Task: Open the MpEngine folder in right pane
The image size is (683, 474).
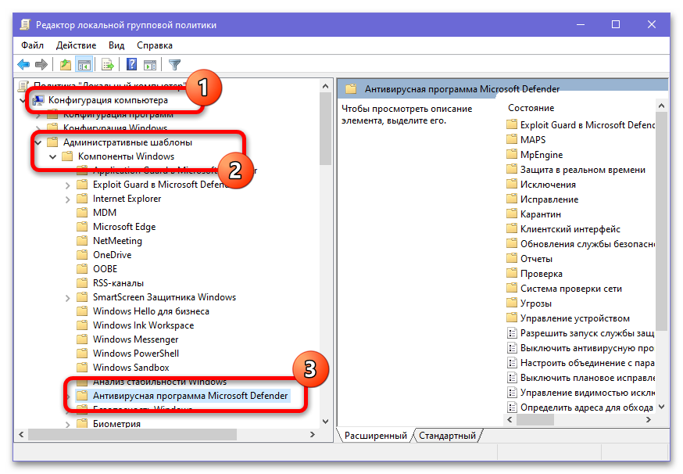Action: (542, 155)
